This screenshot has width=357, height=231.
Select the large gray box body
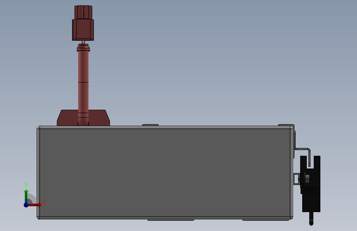pyautogui.click(x=165, y=173)
